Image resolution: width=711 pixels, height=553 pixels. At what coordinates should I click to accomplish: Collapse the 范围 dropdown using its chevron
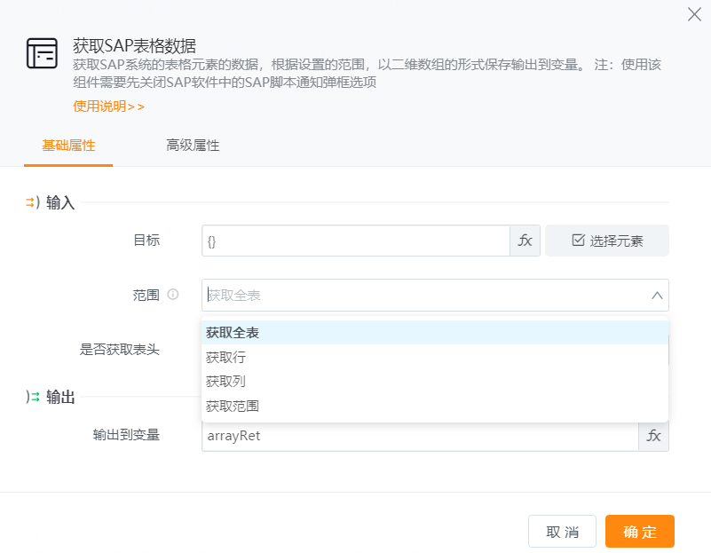pos(657,296)
